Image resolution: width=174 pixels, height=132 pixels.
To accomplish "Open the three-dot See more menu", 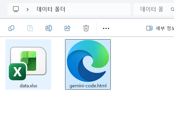I will pyautogui.click(x=106, y=28).
